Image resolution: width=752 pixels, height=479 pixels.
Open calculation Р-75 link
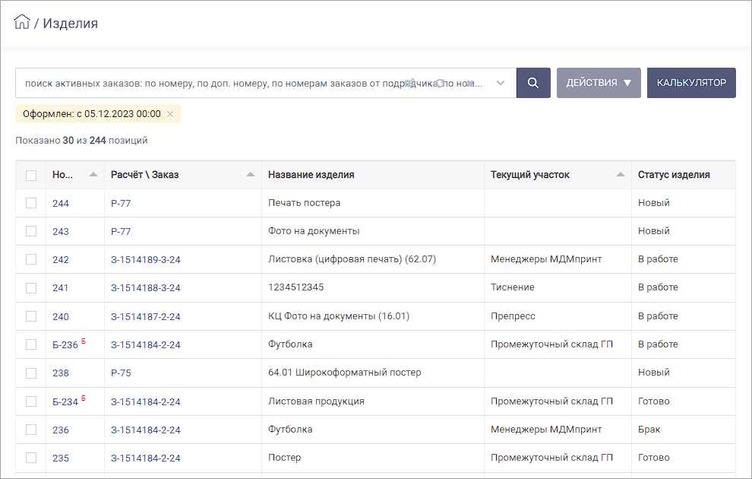[121, 373]
